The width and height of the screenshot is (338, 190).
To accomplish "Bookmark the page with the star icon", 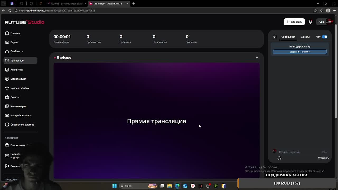I will coord(315,11).
